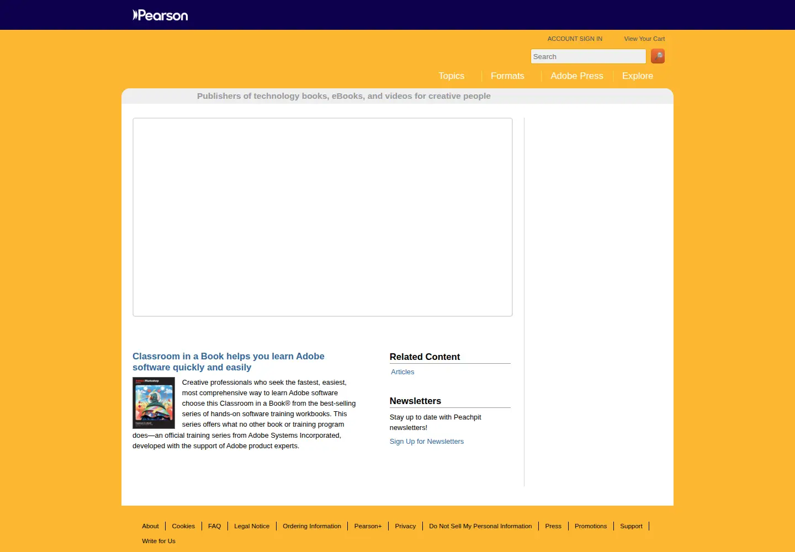Click the Pearson logo
The width and height of the screenshot is (795, 552).
(160, 15)
